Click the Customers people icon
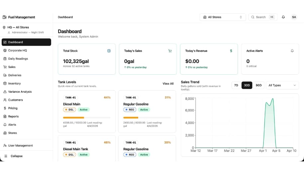 (5, 100)
